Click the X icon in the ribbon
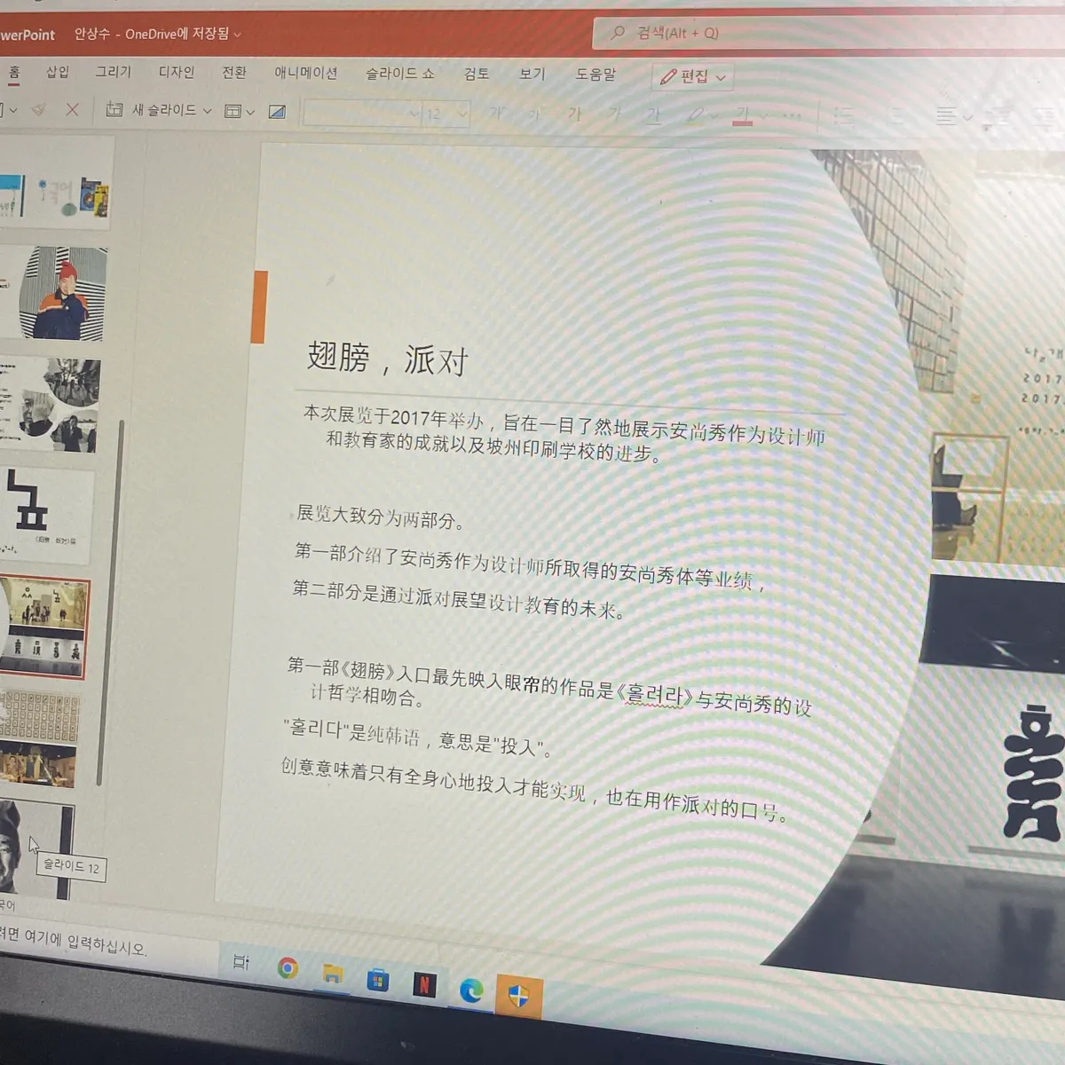1065x1065 pixels. [73, 109]
